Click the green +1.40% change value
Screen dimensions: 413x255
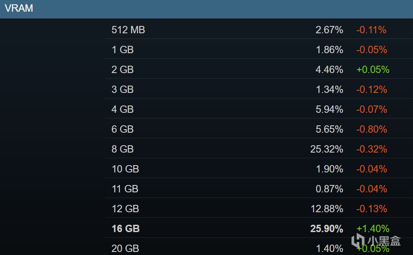point(373,229)
